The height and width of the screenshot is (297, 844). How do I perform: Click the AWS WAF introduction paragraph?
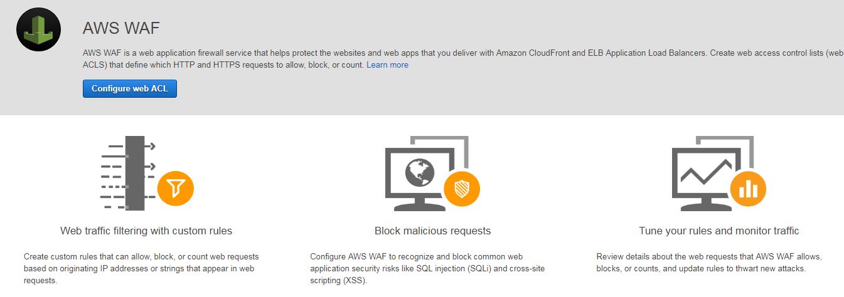click(x=463, y=59)
